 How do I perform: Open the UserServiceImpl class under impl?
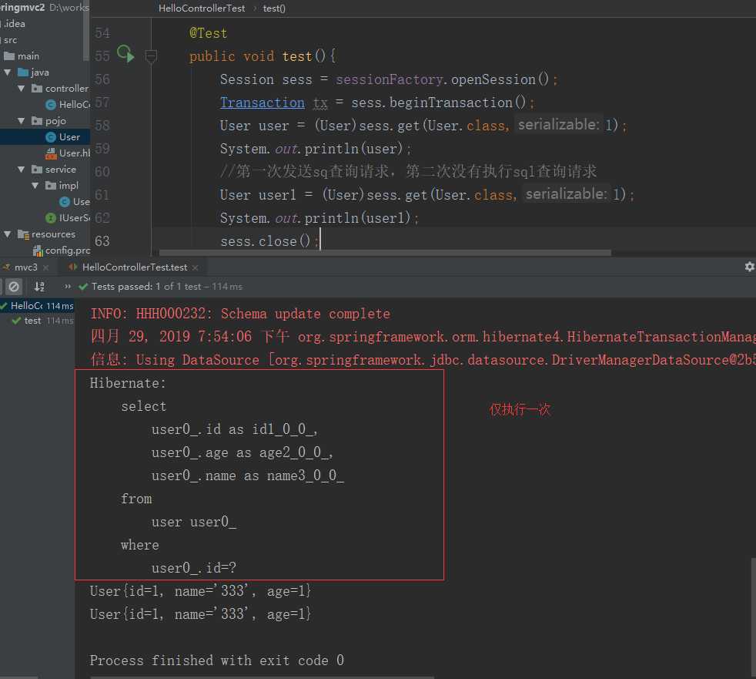(75, 202)
